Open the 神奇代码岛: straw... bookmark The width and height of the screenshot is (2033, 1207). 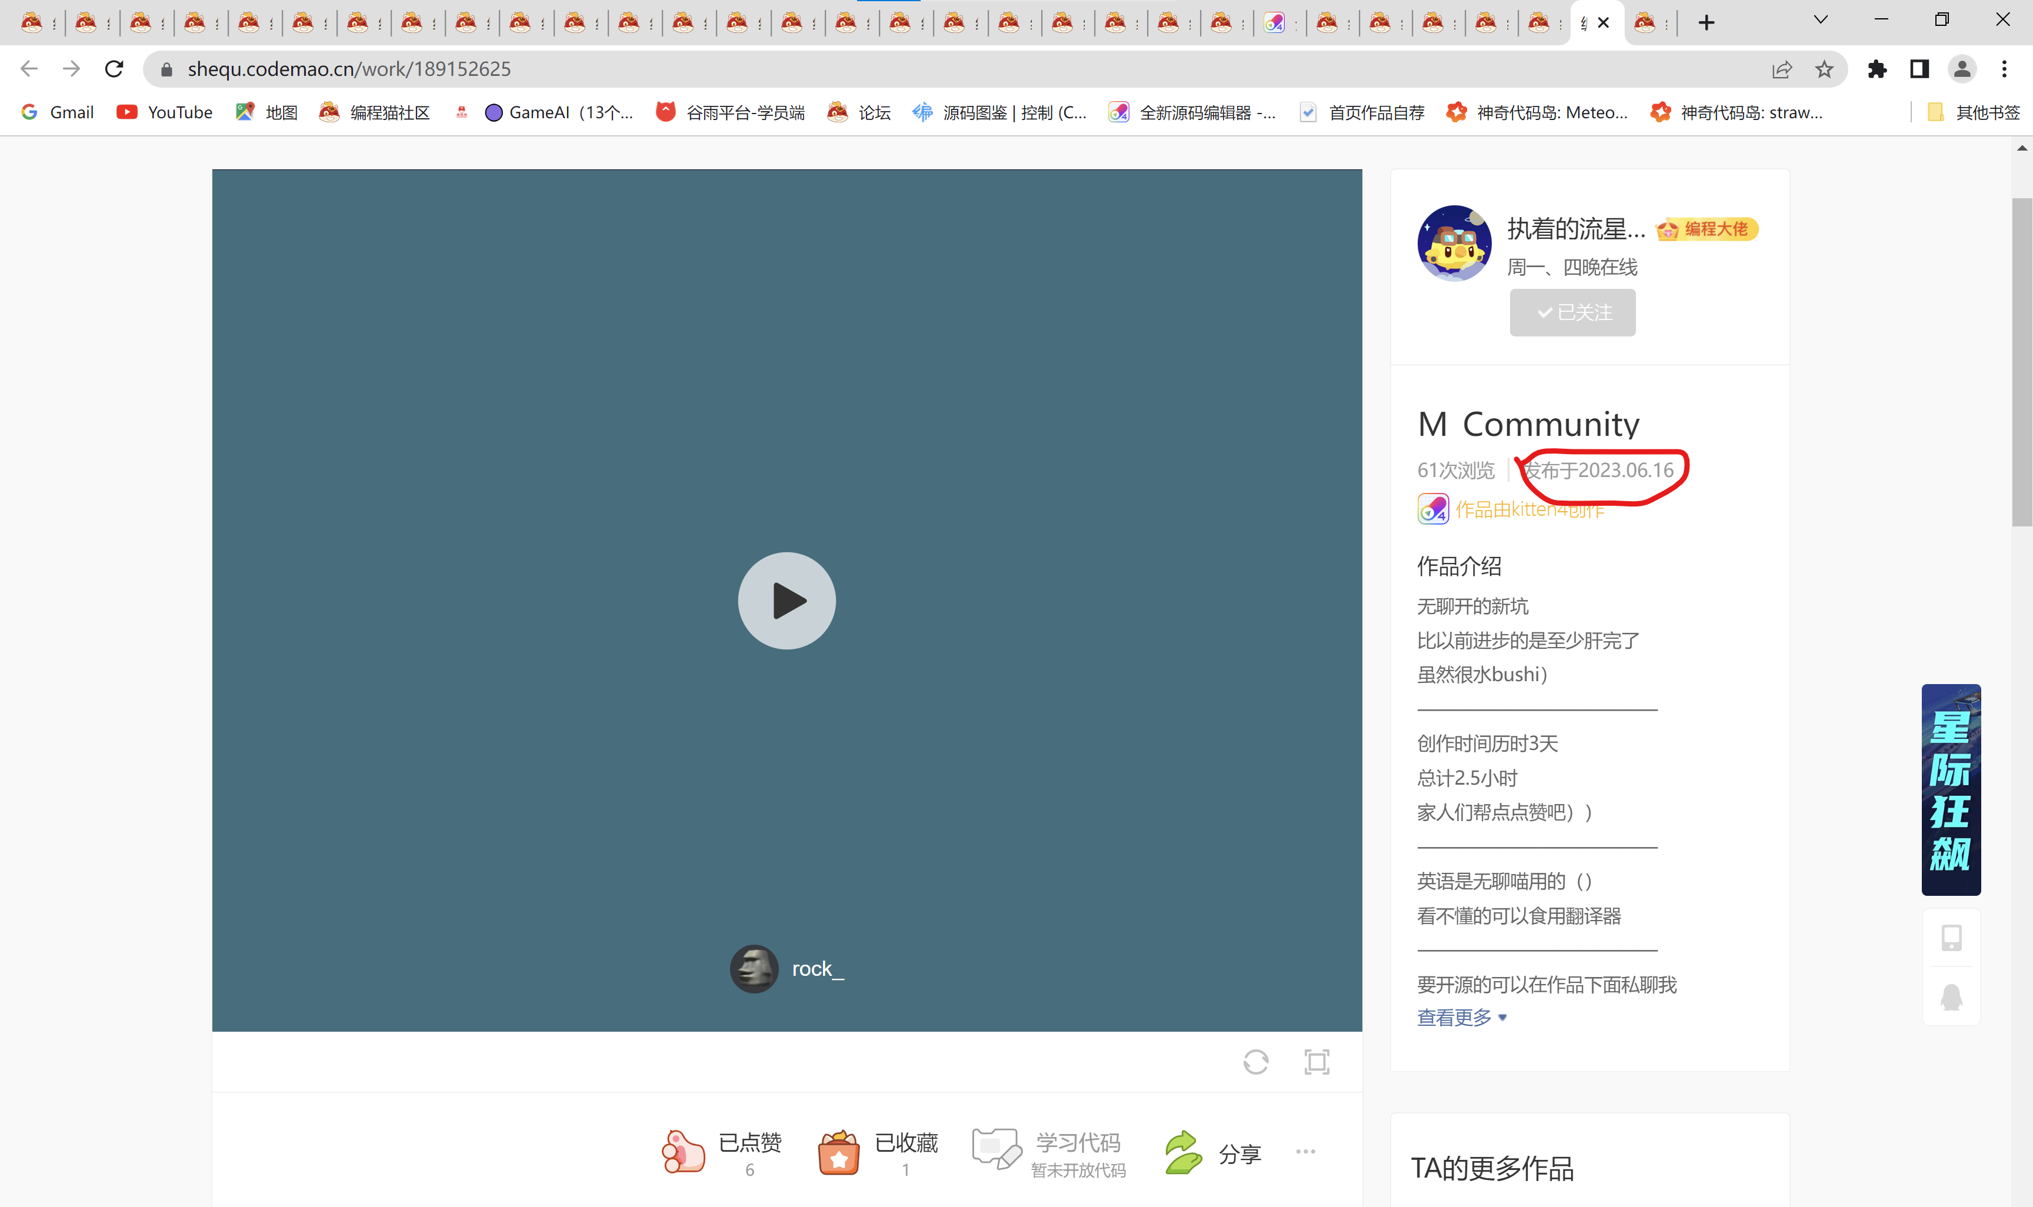pos(1736,112)
